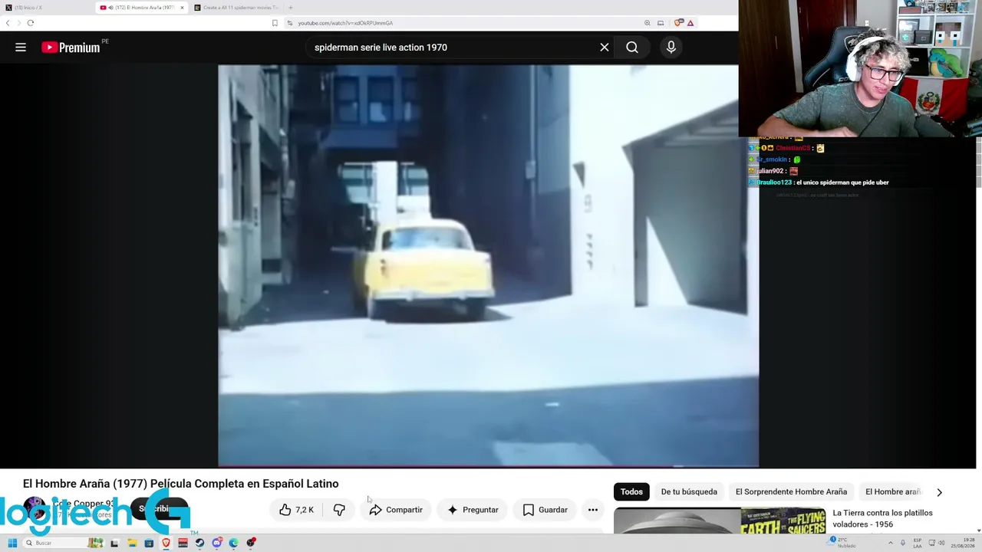
Task: Open Steam from the taskbar
Action: coord(199,543)
